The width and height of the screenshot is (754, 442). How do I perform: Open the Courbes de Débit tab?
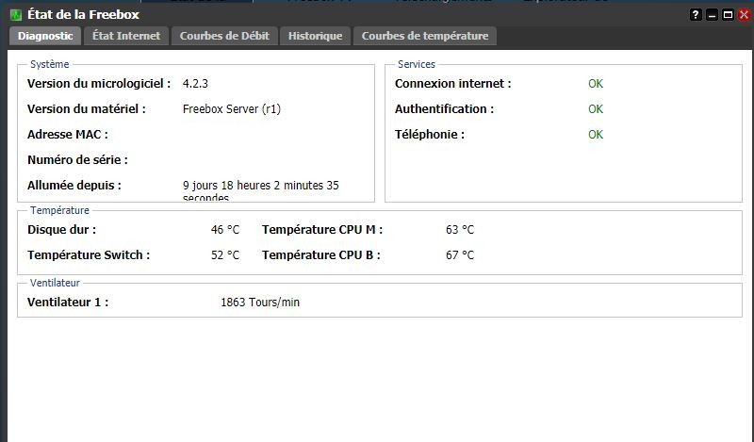[x=224, y=36]
